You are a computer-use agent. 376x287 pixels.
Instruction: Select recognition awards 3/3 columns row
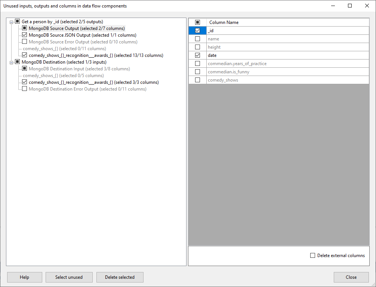coord(94,82)
